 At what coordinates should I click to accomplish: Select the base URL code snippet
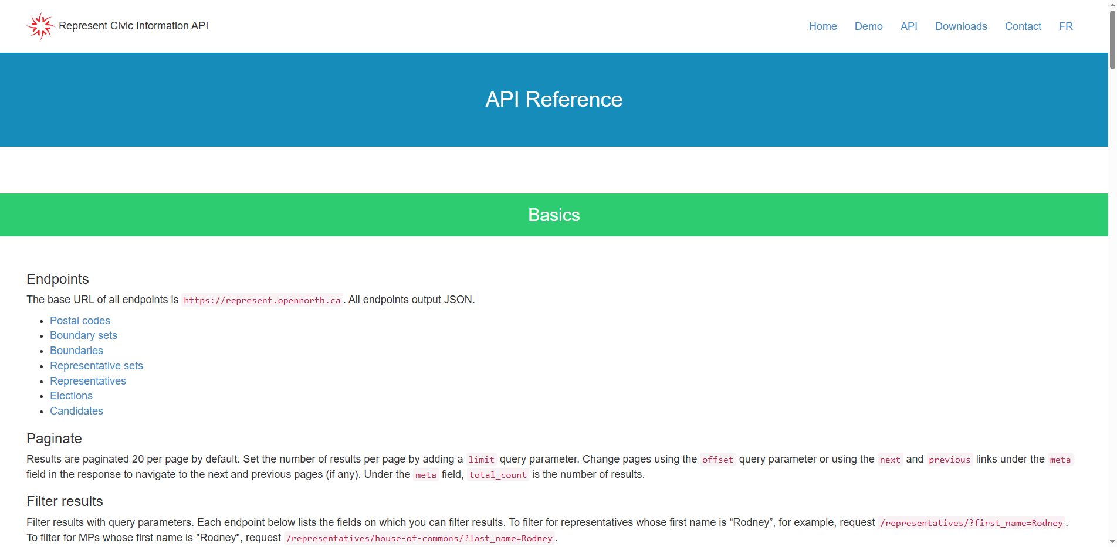[262, 300]
